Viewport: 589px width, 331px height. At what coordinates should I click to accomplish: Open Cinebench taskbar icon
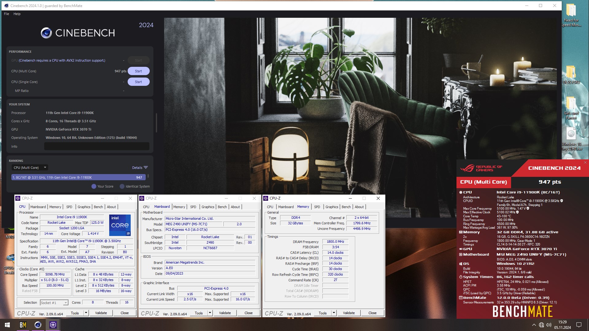tap(38, 325)
